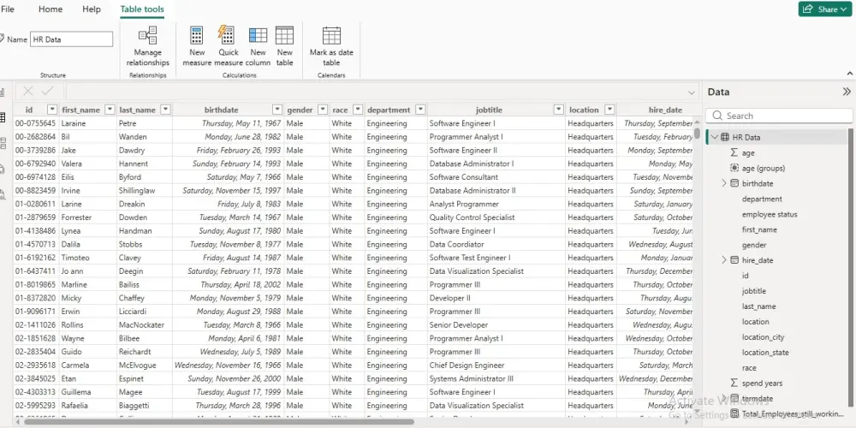856x428 pixels.
Task: Open the gender column filter dropdown
Action: click(x=322, y=110)
